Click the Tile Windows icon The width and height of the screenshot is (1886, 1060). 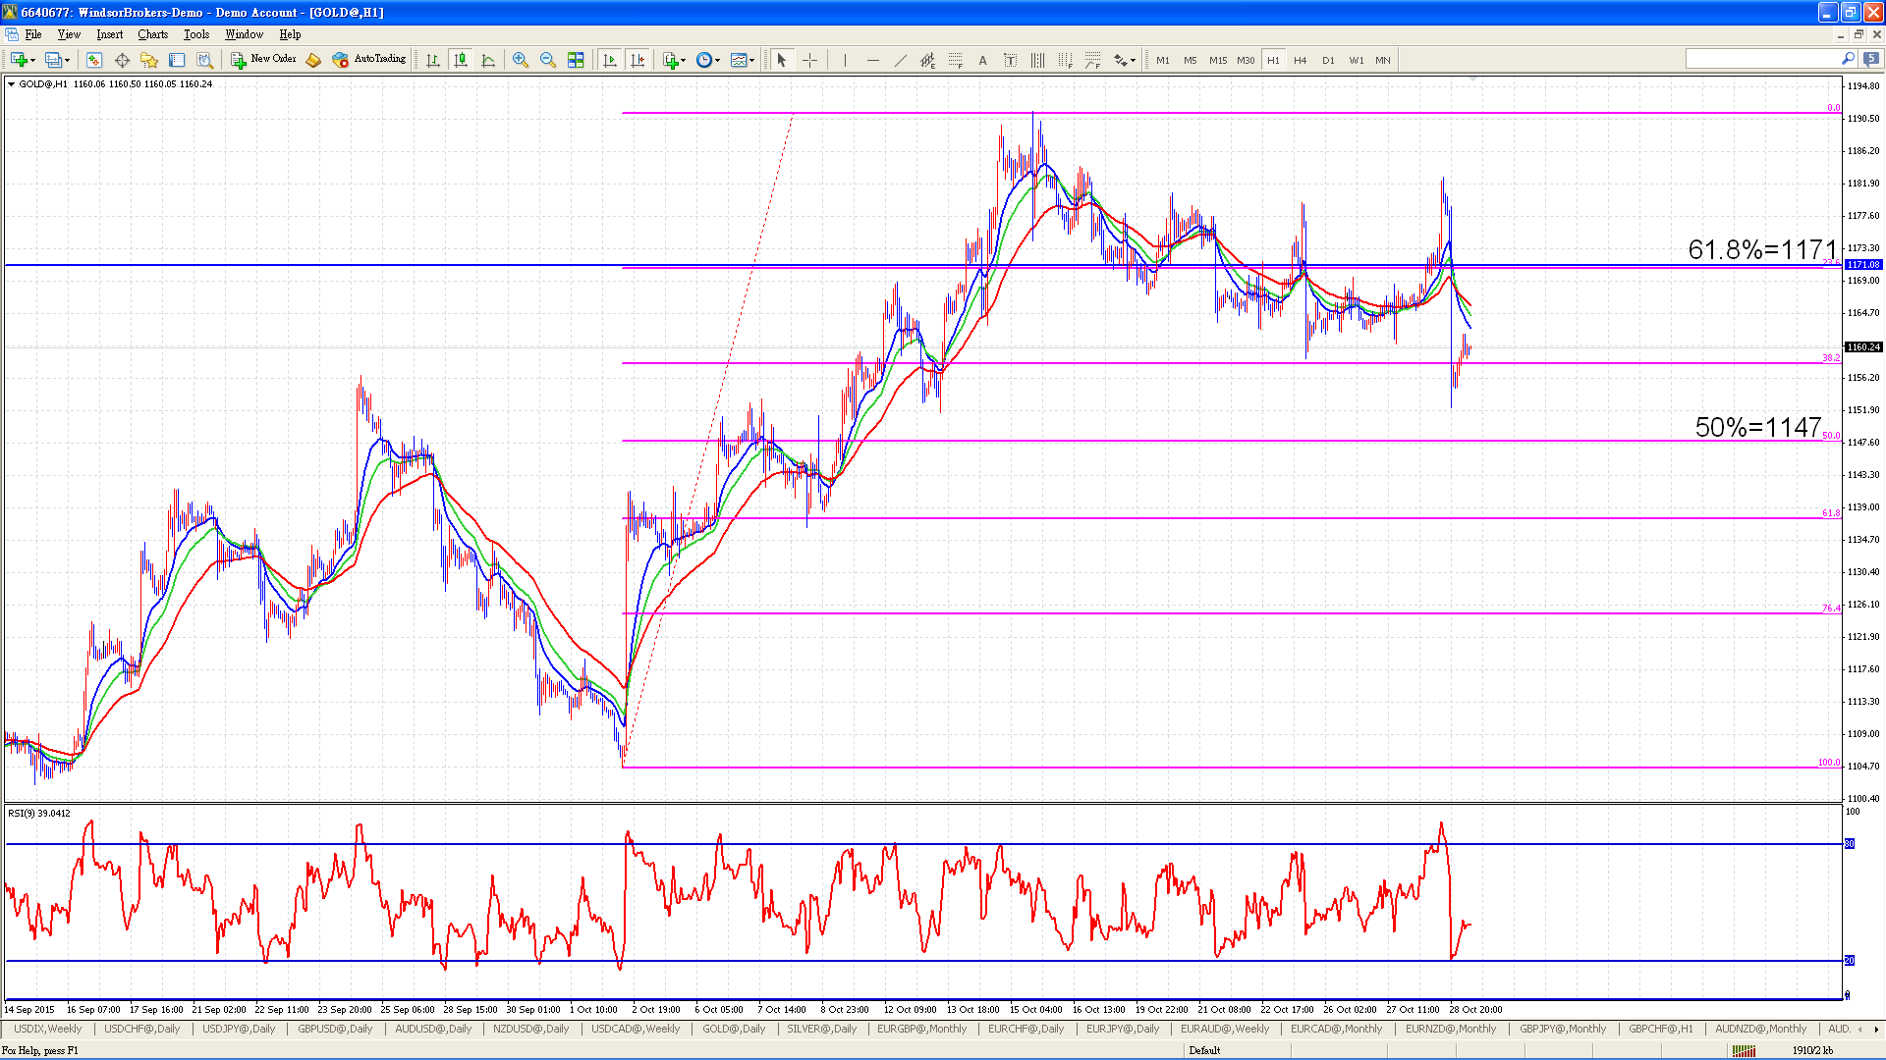tap(576, 60)
